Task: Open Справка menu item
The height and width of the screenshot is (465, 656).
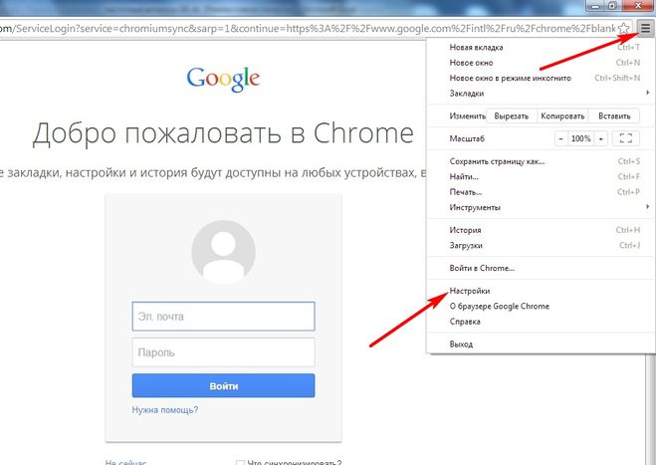Action: (x=541, y=322)
